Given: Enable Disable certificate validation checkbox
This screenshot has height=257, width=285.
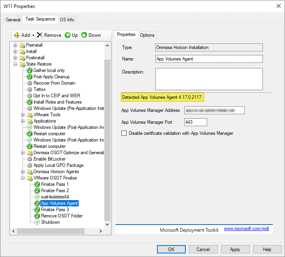Looking at the screenshot, I should point(124,133).
